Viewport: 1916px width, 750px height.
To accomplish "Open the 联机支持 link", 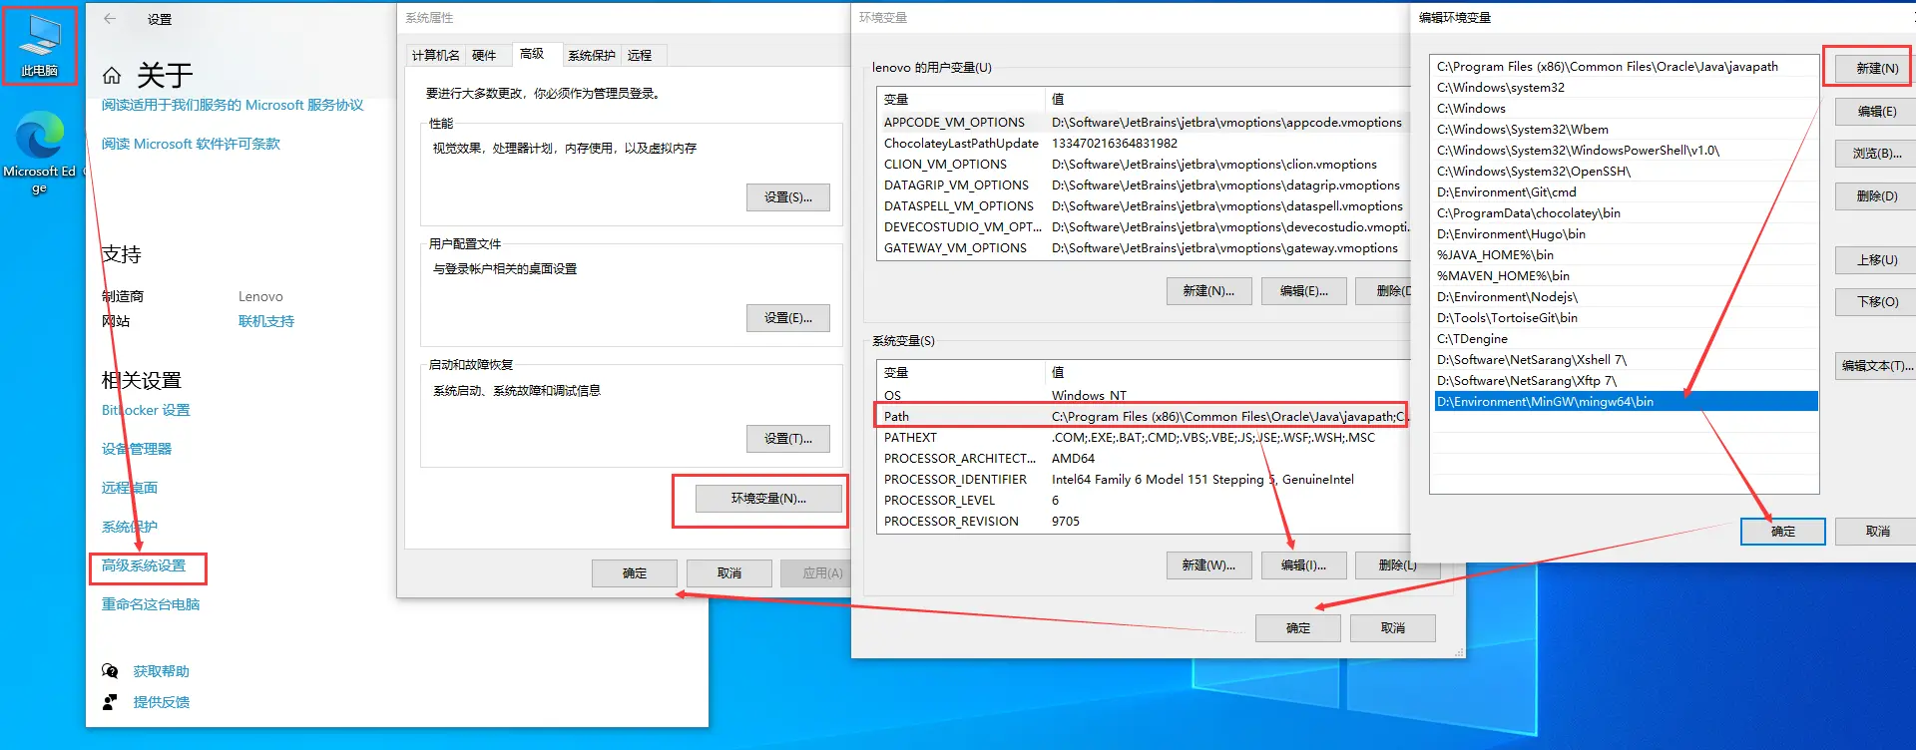I will tap(266, 321).
